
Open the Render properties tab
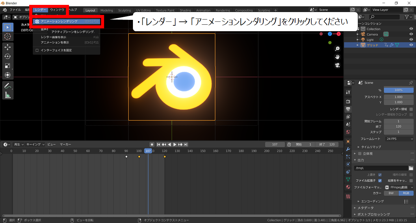click(348, 102)
